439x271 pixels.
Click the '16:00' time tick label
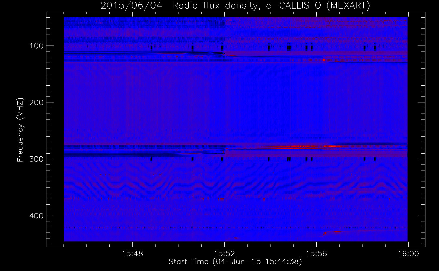(x=408, y=254)
